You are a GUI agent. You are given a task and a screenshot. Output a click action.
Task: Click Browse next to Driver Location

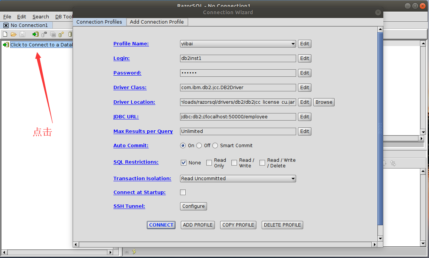click(x=323, y=102)
